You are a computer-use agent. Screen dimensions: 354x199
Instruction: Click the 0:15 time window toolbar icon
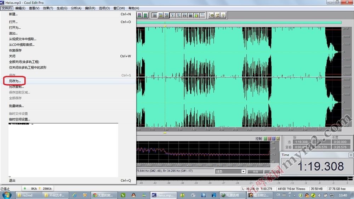pyautogui.click(x=184, y=15)
